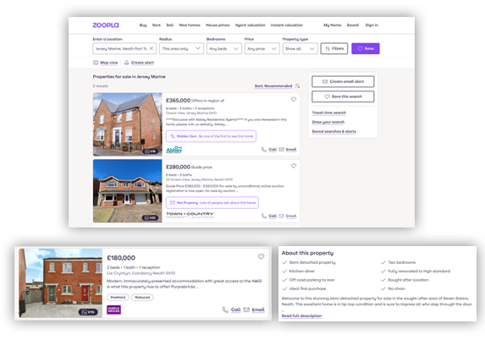
Task: Go to My Home
Action: [332, 25]
